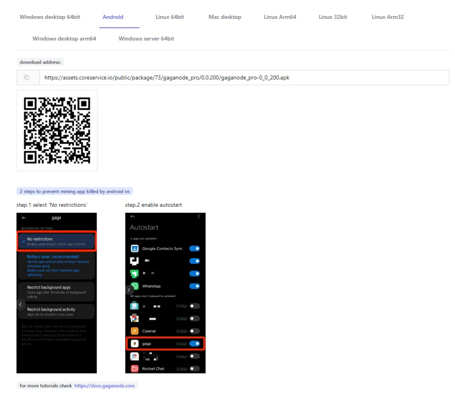Click 'for more tutorials check' text
The image size is (455, 399).
coord(45,386)
